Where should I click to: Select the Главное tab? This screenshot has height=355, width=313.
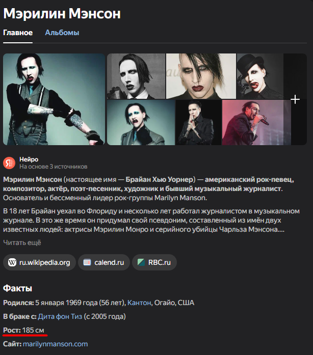point(18,33)
